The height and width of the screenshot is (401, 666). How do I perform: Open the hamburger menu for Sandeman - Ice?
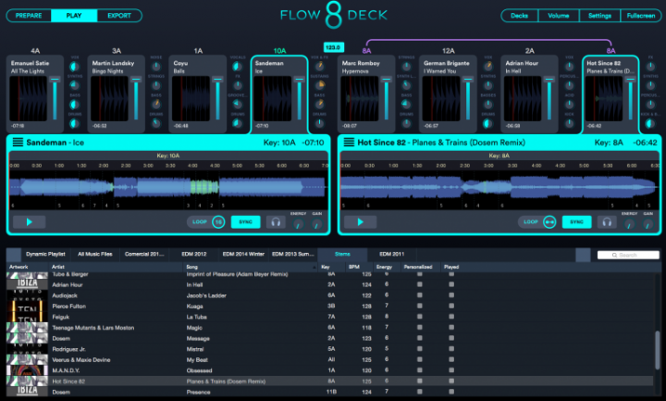[18, 143]
